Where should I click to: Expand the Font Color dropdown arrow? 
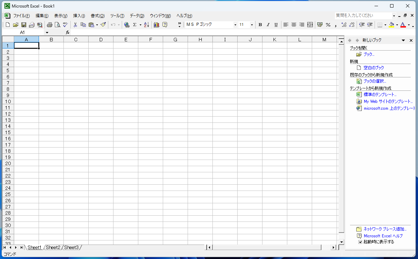click(409, 25)
